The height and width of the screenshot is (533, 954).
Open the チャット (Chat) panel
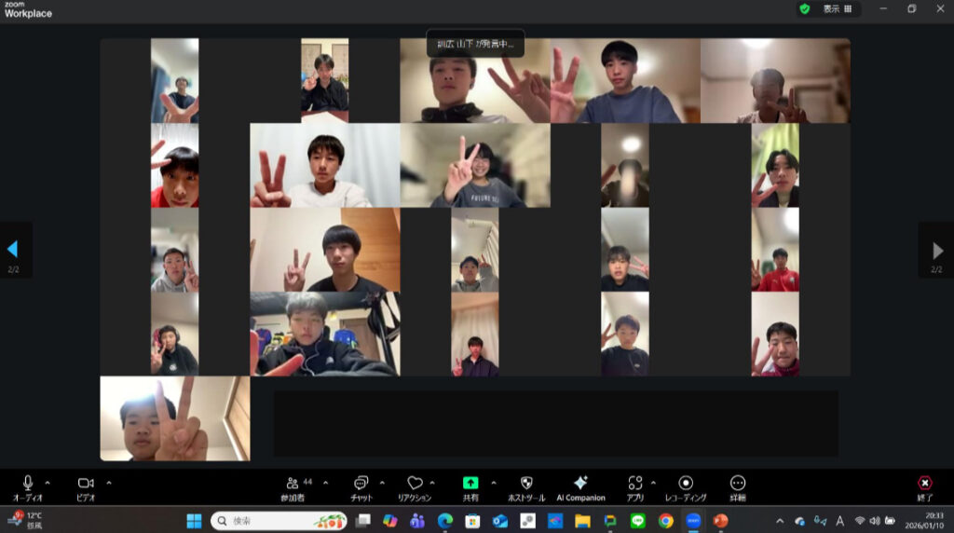361,484
